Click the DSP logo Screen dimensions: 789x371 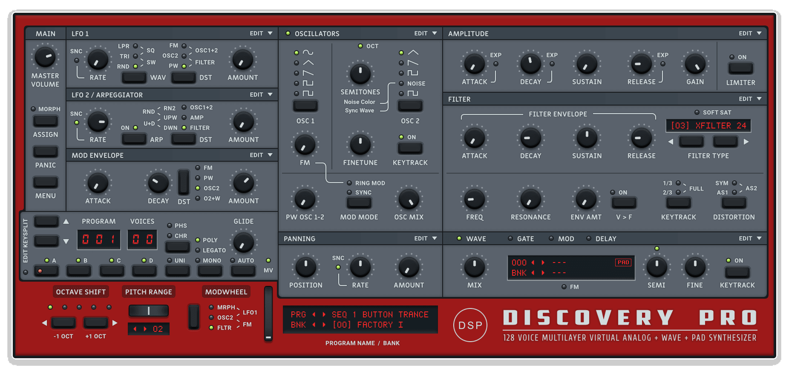click(470, 325)
